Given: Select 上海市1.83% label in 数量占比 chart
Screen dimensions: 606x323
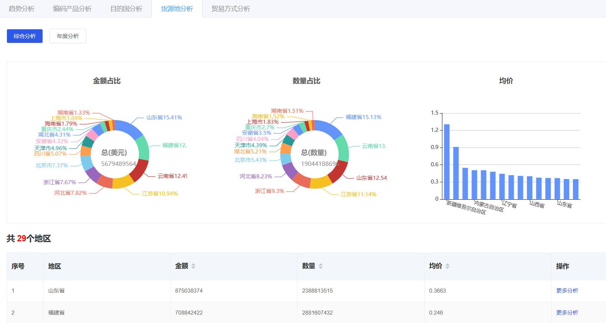Looking at the screenshot, I should click(263, 122).
